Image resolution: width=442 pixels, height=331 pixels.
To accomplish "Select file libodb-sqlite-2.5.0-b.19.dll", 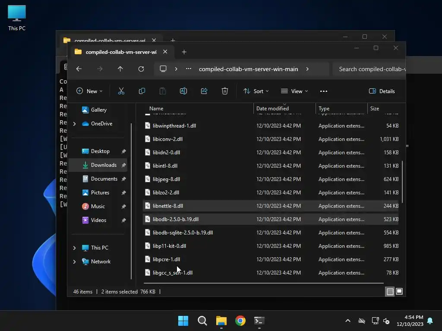I will pyautogui.click(x=271, y=233).
